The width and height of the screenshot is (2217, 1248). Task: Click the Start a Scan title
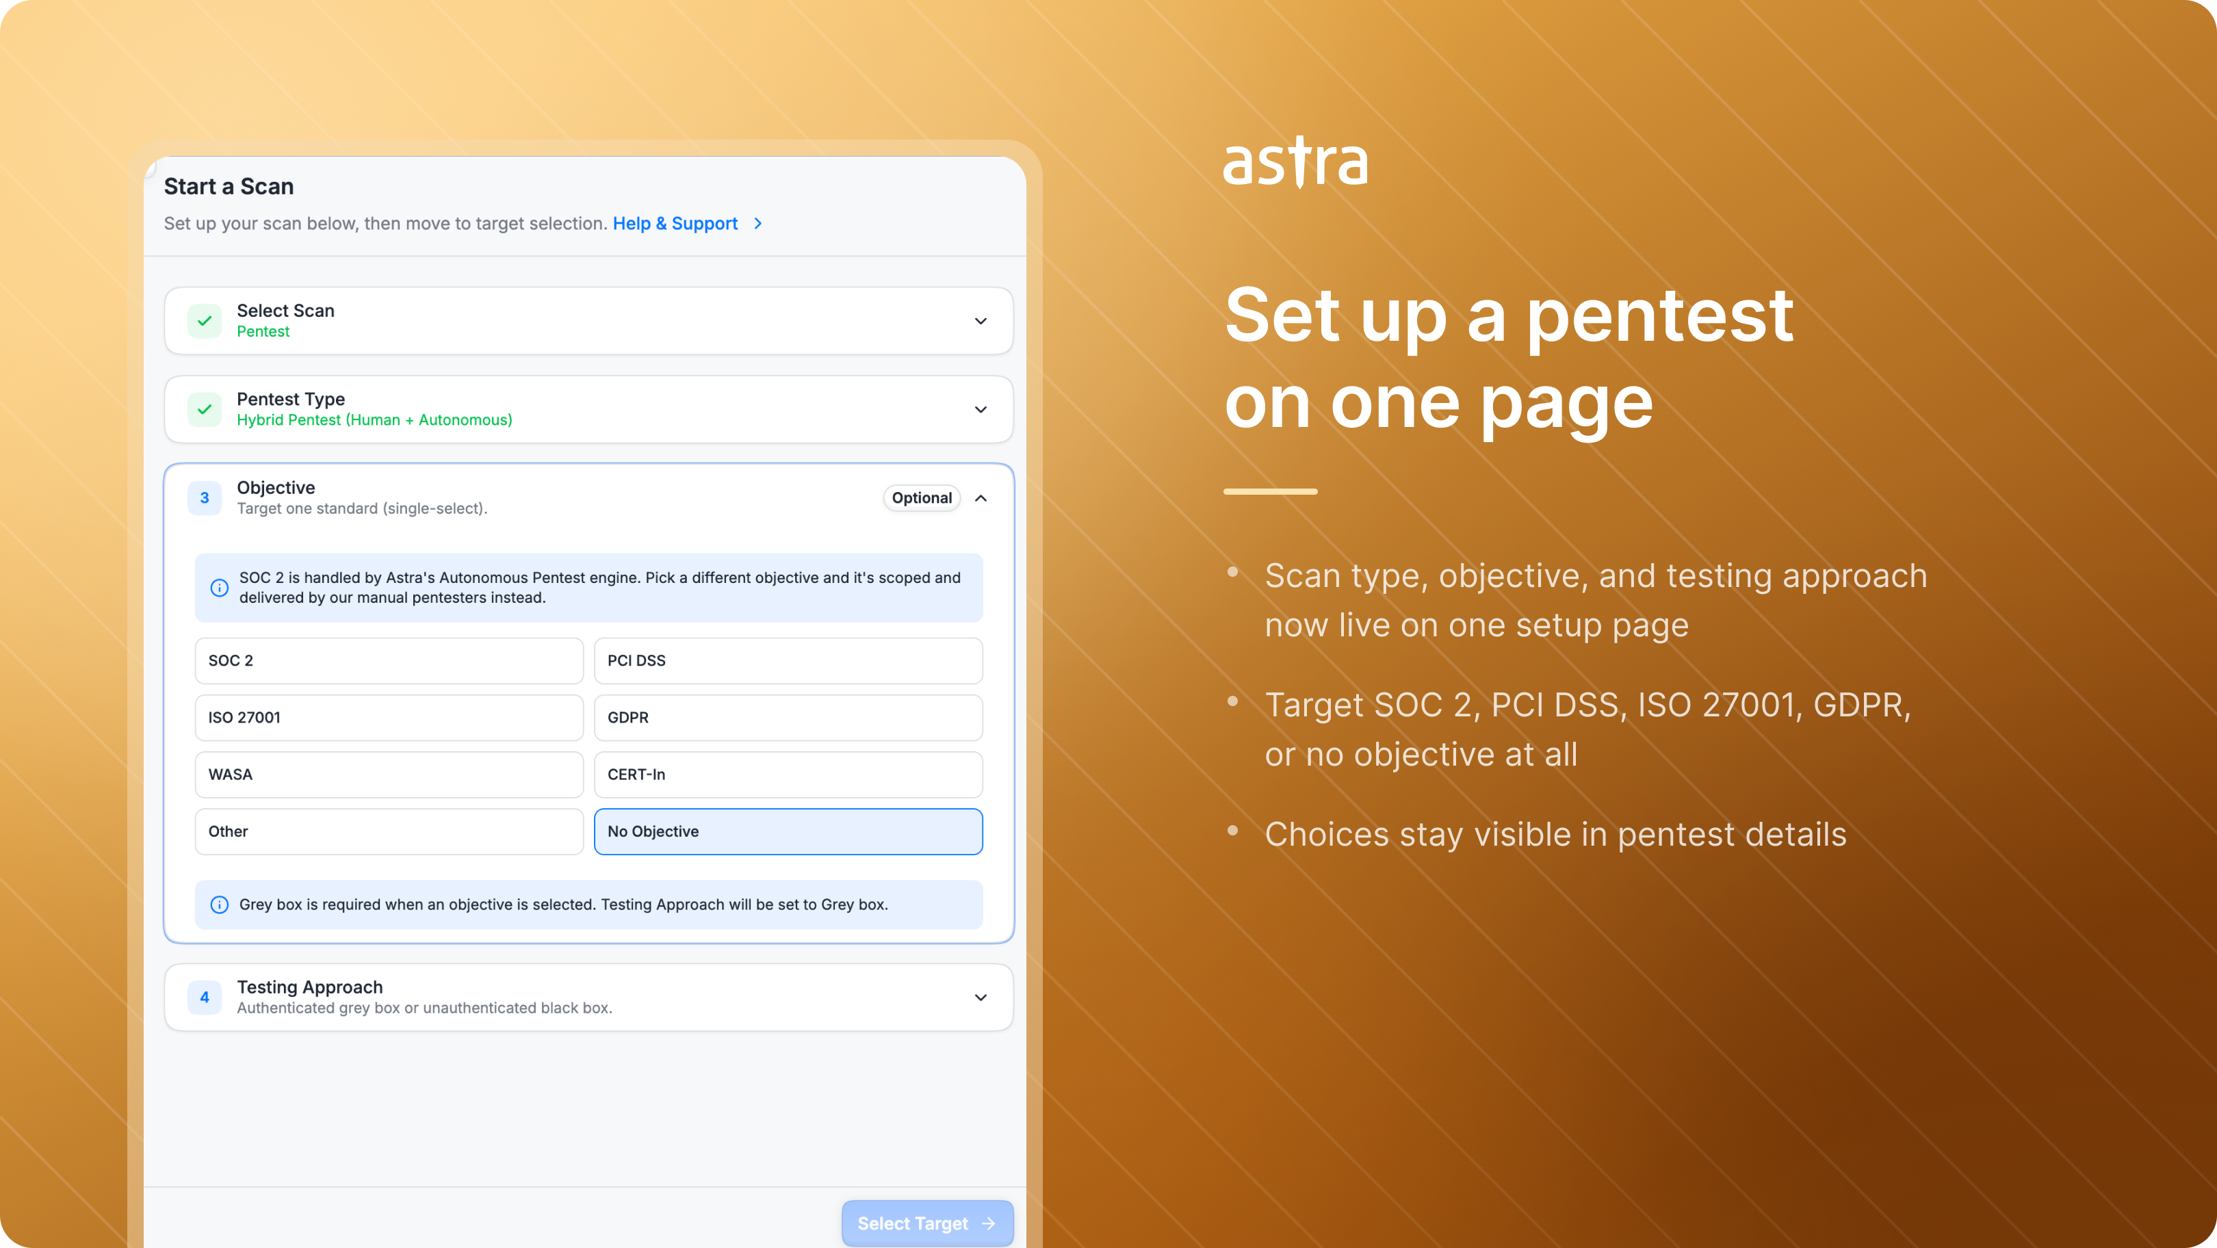(229, 187)
